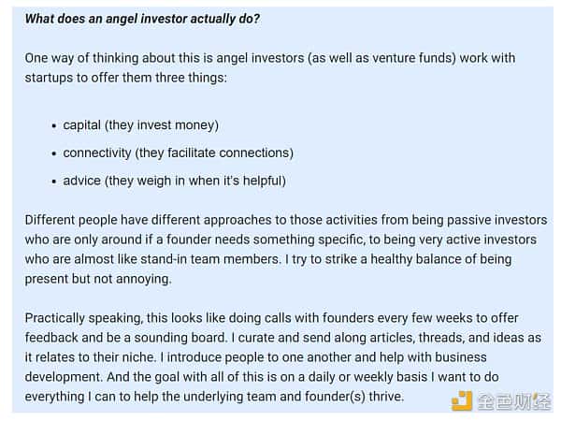Screen dimensions: 561x421
Task: Select the 'advice (they weigh in when it's helpful)' item
Action: coord(174,180)
